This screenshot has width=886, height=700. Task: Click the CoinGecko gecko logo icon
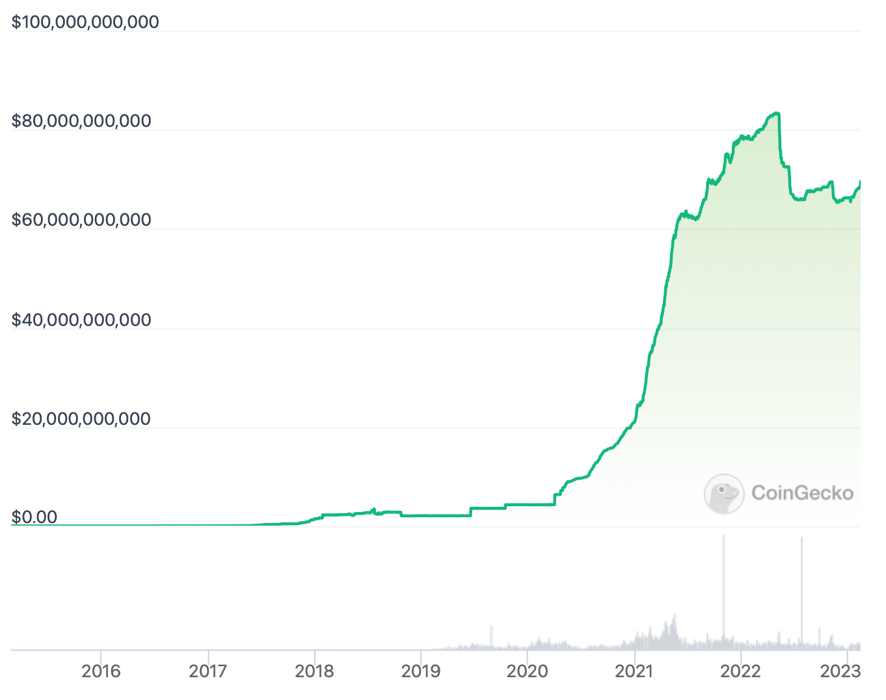(724, 494)
